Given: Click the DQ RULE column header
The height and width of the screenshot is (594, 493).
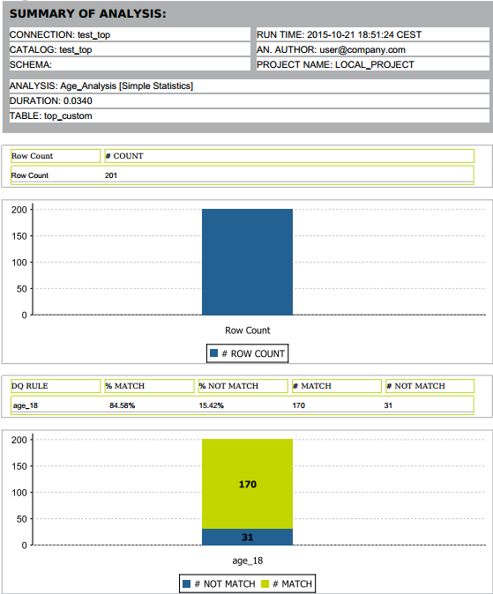Looking at the screenshot, I should (56, 386).
